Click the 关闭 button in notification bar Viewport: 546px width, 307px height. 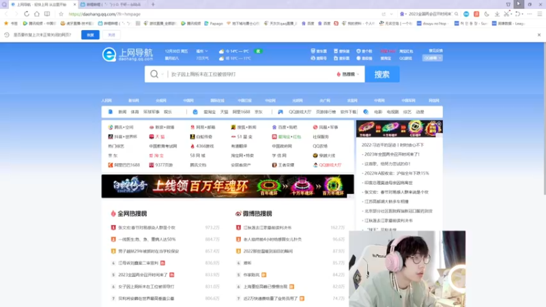(111, 35)
